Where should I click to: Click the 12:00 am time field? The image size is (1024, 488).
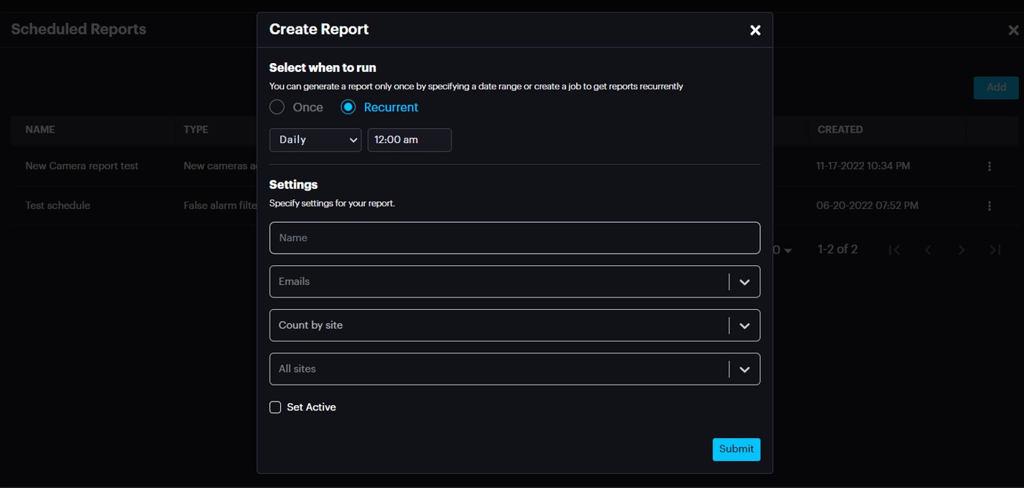click(409, 140)
